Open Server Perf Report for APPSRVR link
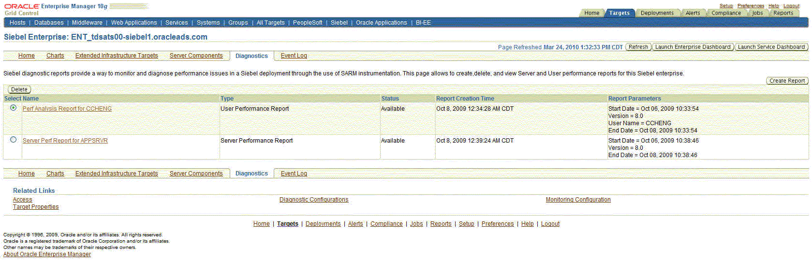The width and height of the screenshot is (812, 262). [65, 141]
